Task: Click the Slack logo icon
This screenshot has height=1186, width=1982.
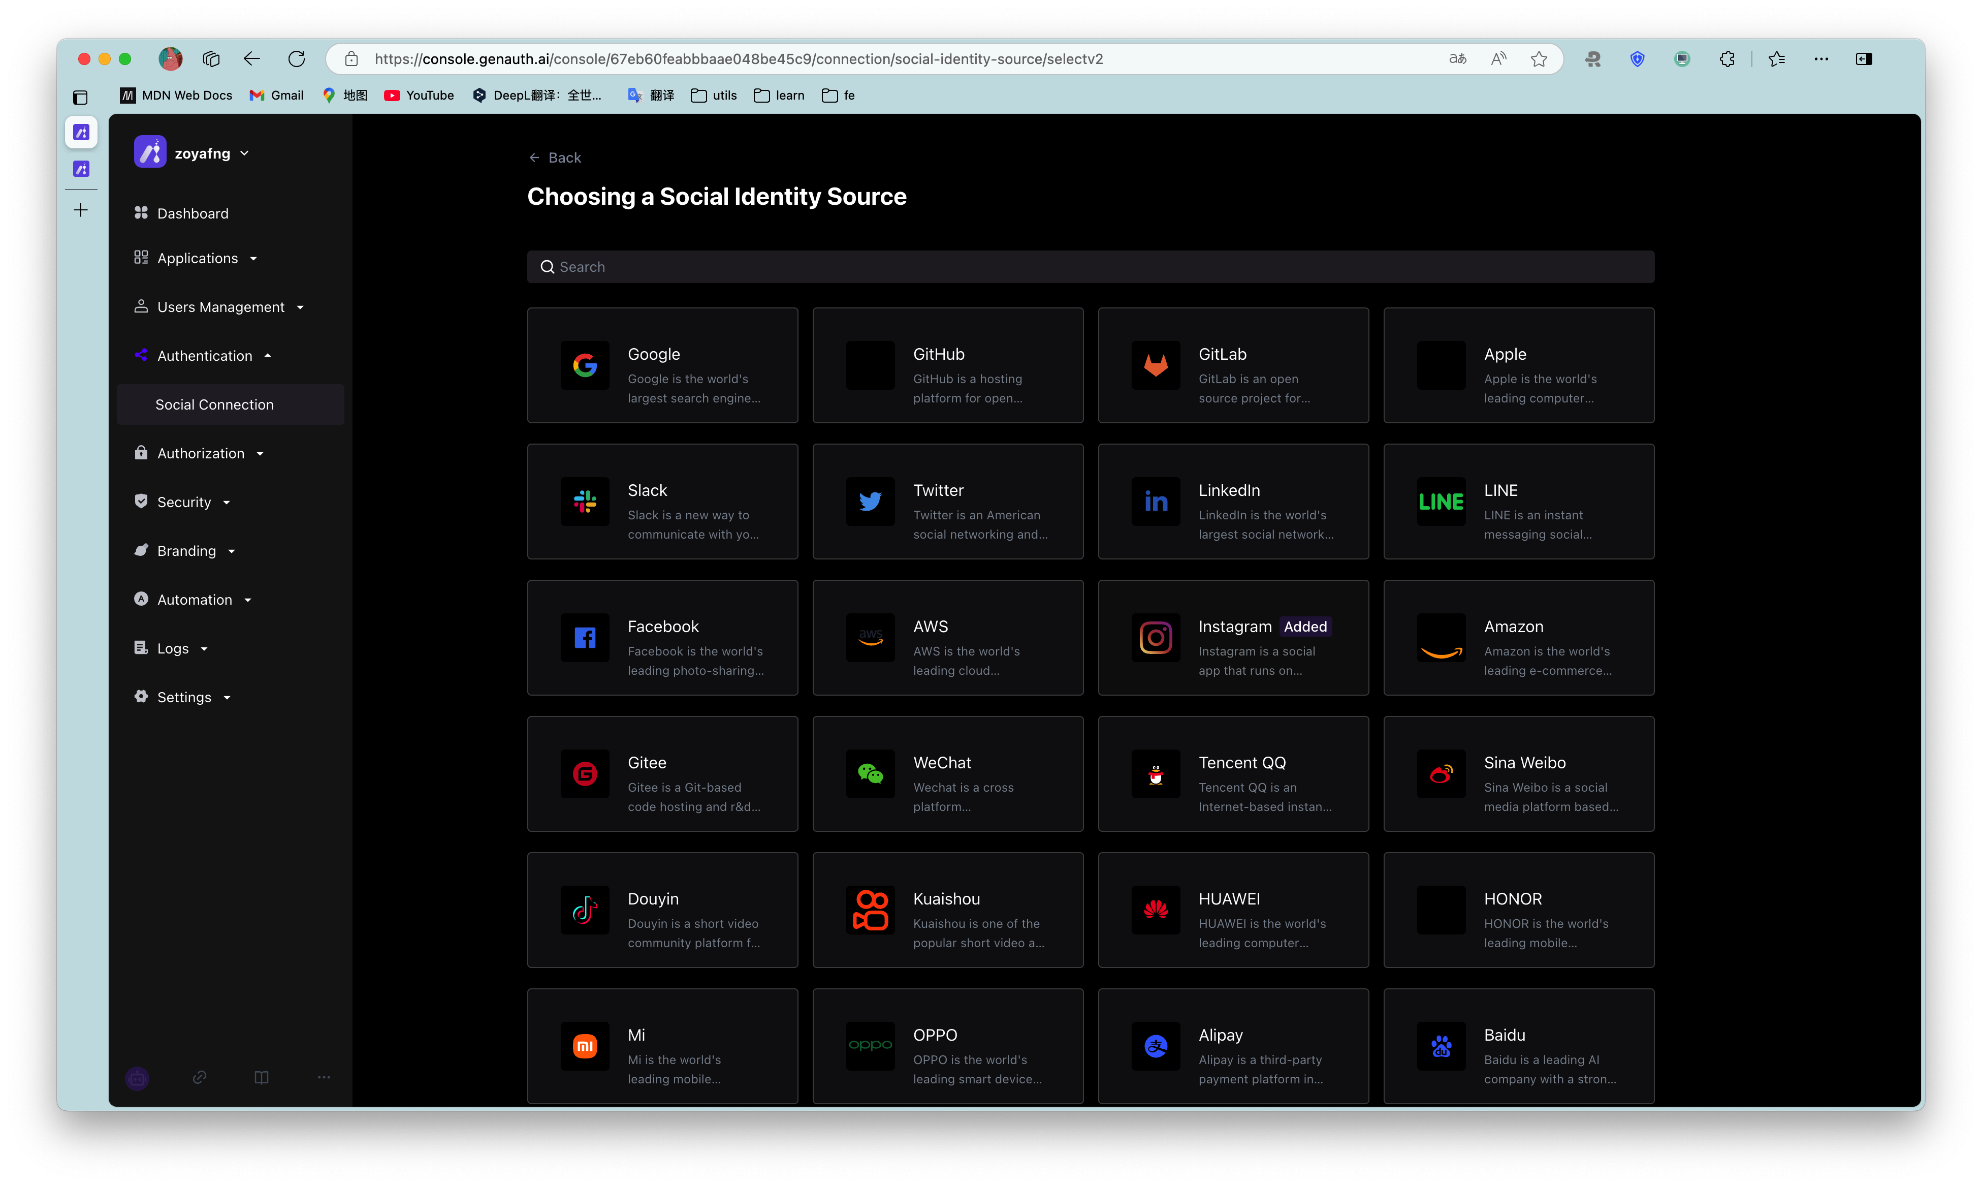Action: tap(585, 501)
